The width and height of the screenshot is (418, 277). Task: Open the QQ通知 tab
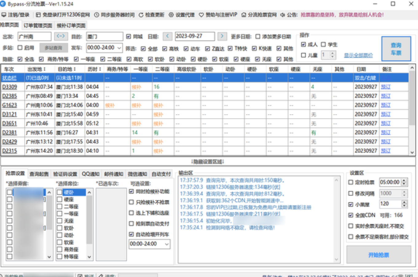[91, 174]
